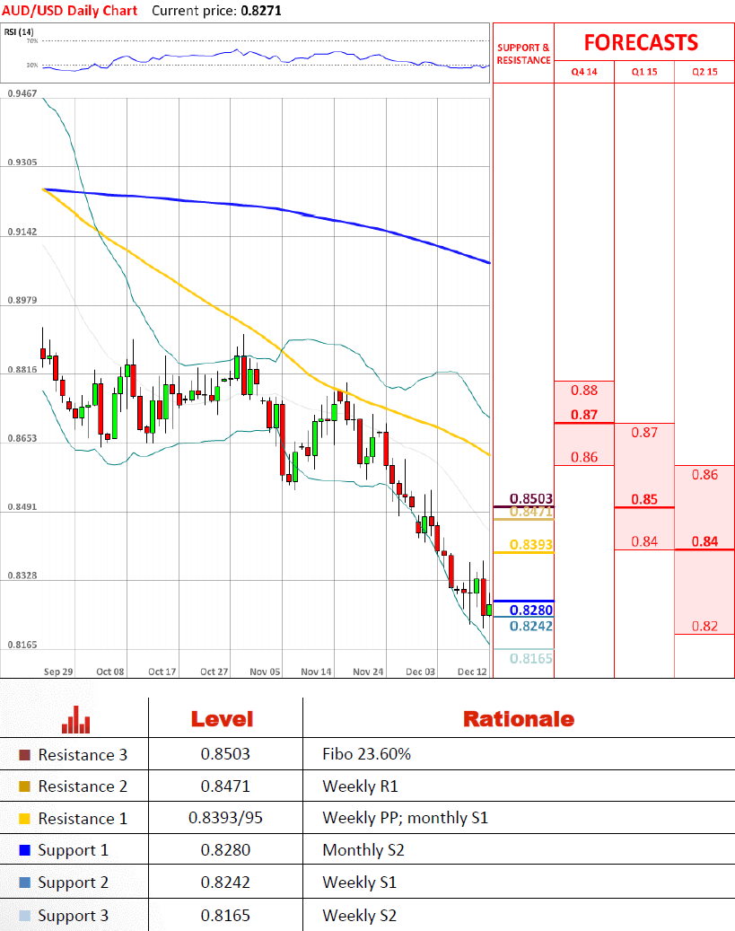735x931 pixels.
Task: Click the 0.8503 resistance level label
Action: click(530, 498)
